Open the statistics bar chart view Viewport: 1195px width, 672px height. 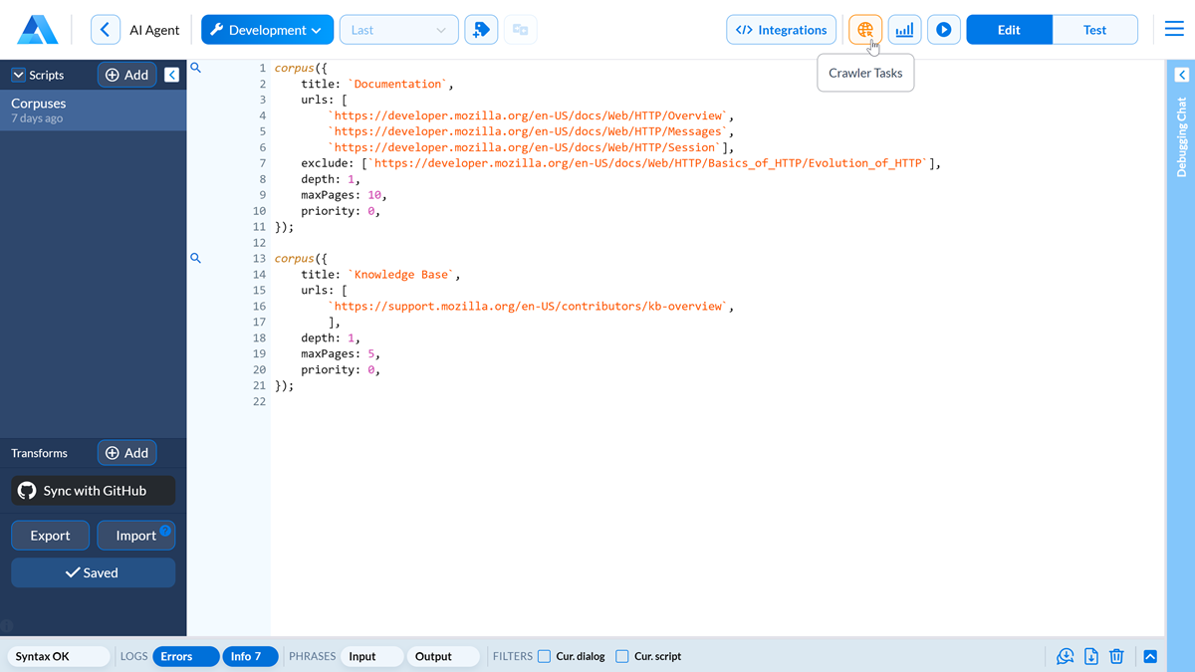coord(904,29)
